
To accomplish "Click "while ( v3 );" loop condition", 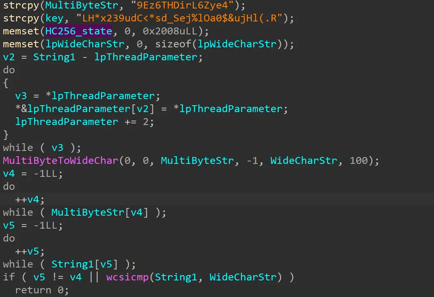I will (42, 148).
